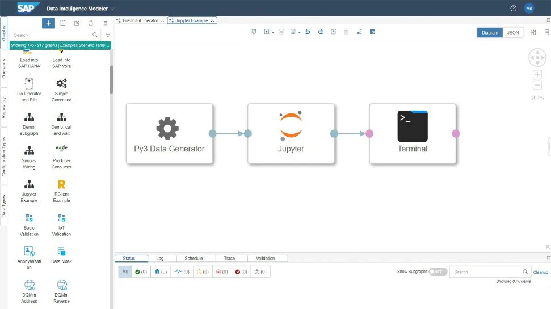551x309 pixels.
Task: Click the export graph icon in Graphs panel
Action: point(77,23)
